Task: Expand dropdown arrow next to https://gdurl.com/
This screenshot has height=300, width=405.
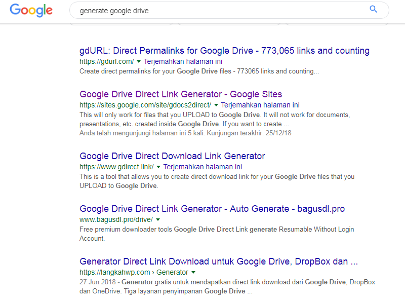Action: 139,61
